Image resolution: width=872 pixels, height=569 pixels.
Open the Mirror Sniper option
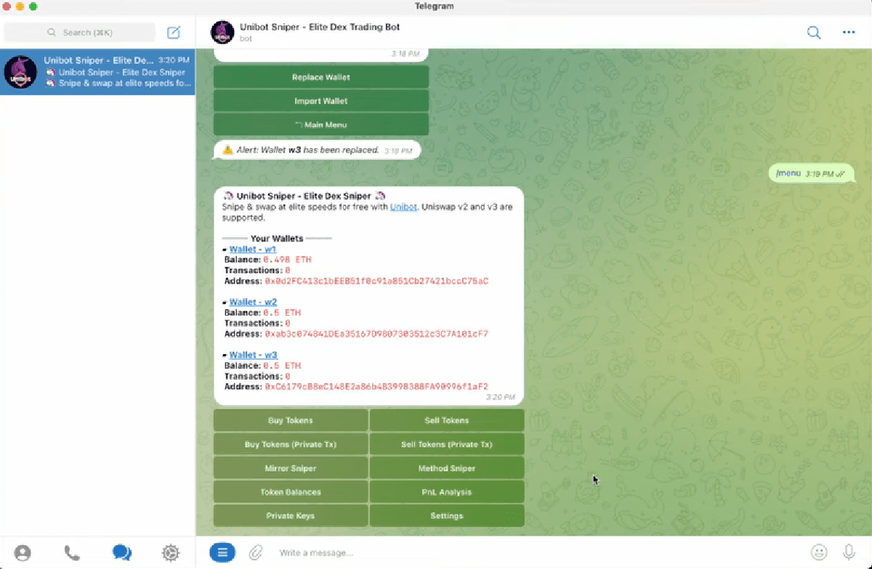291,468
